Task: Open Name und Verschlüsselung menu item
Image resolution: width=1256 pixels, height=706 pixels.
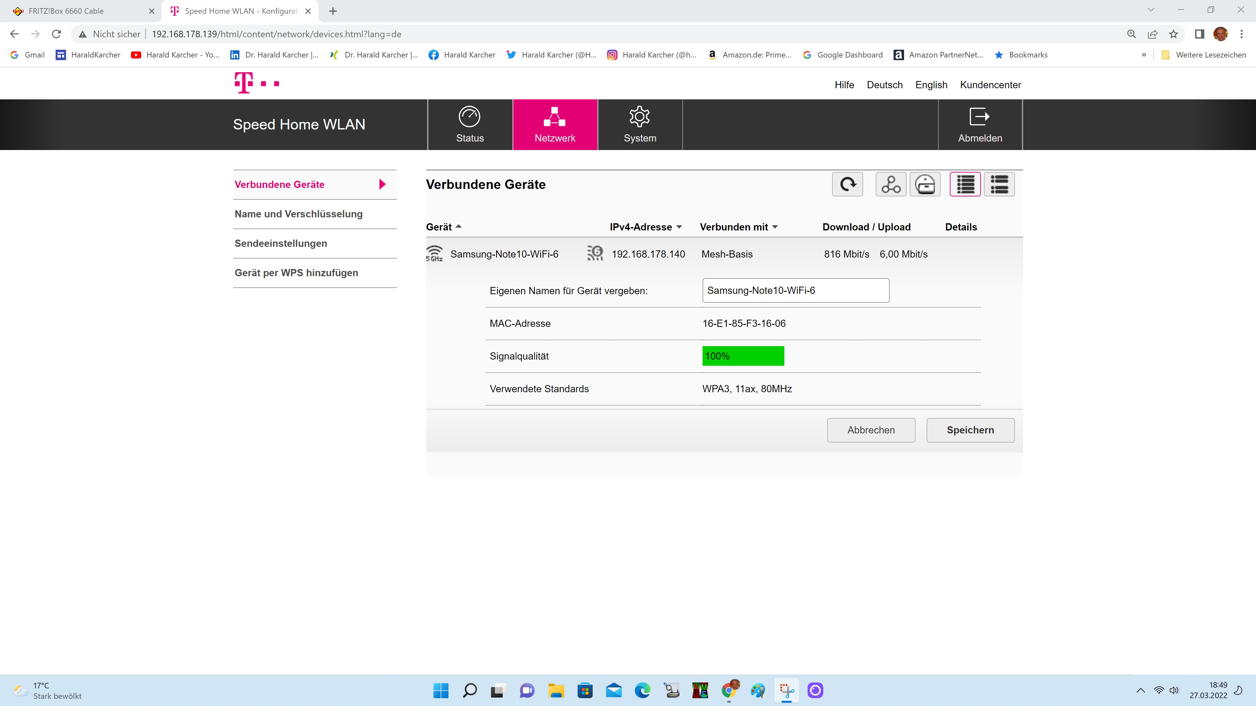Action: [298, 214]
